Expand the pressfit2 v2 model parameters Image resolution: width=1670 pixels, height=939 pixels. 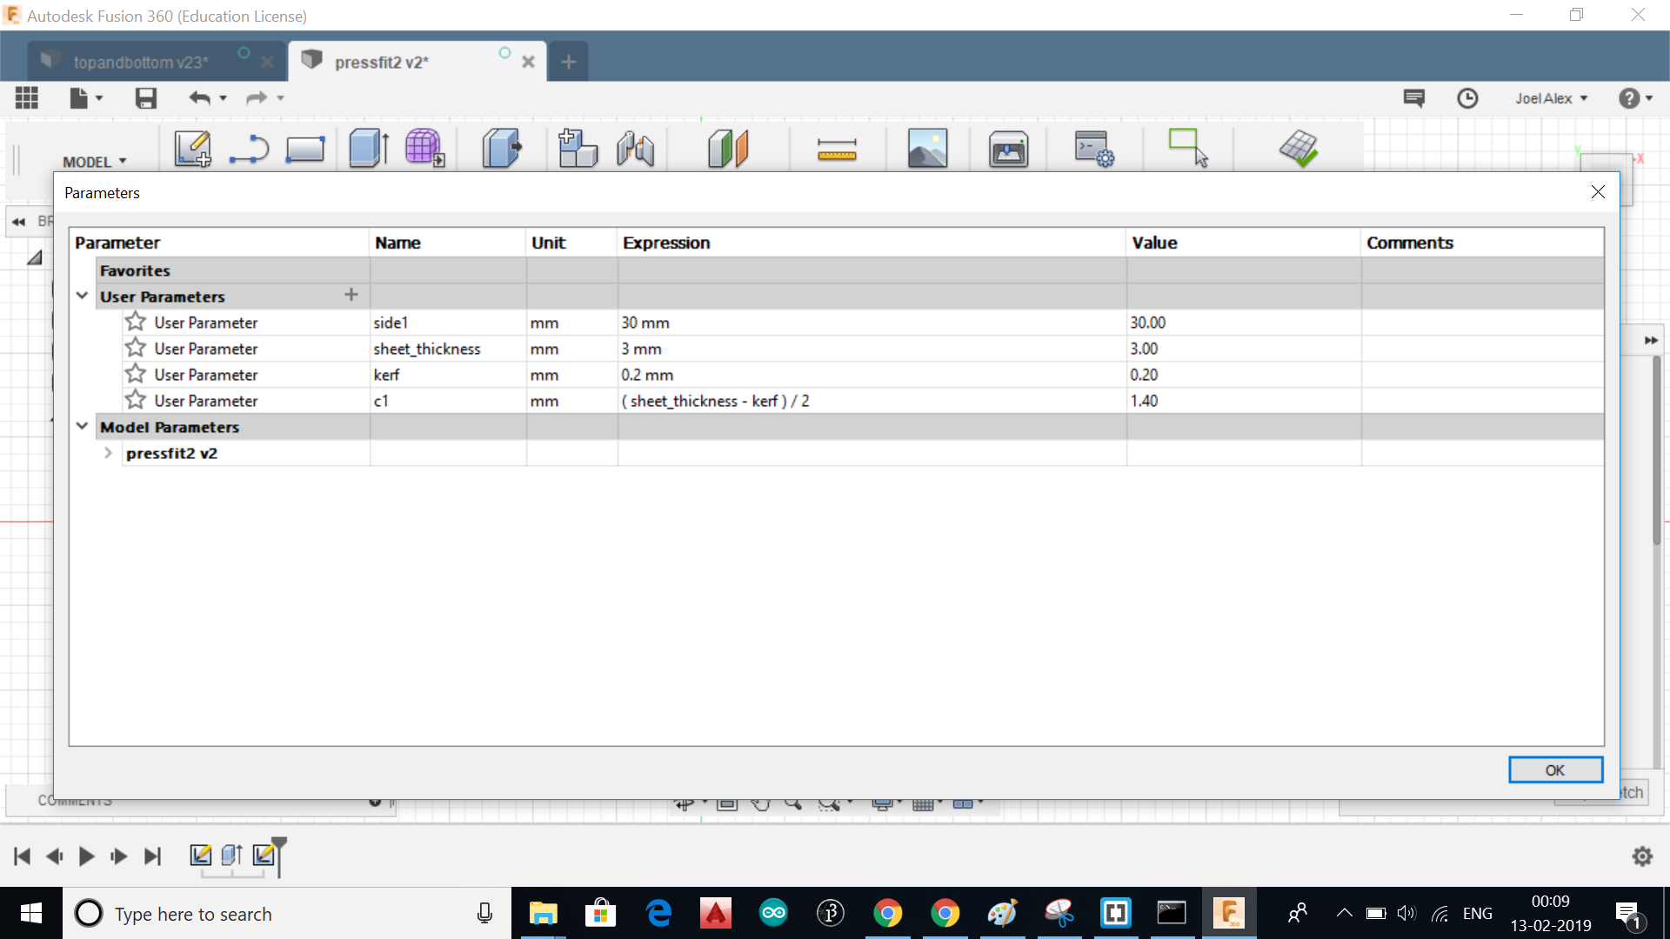click(108, 453)
